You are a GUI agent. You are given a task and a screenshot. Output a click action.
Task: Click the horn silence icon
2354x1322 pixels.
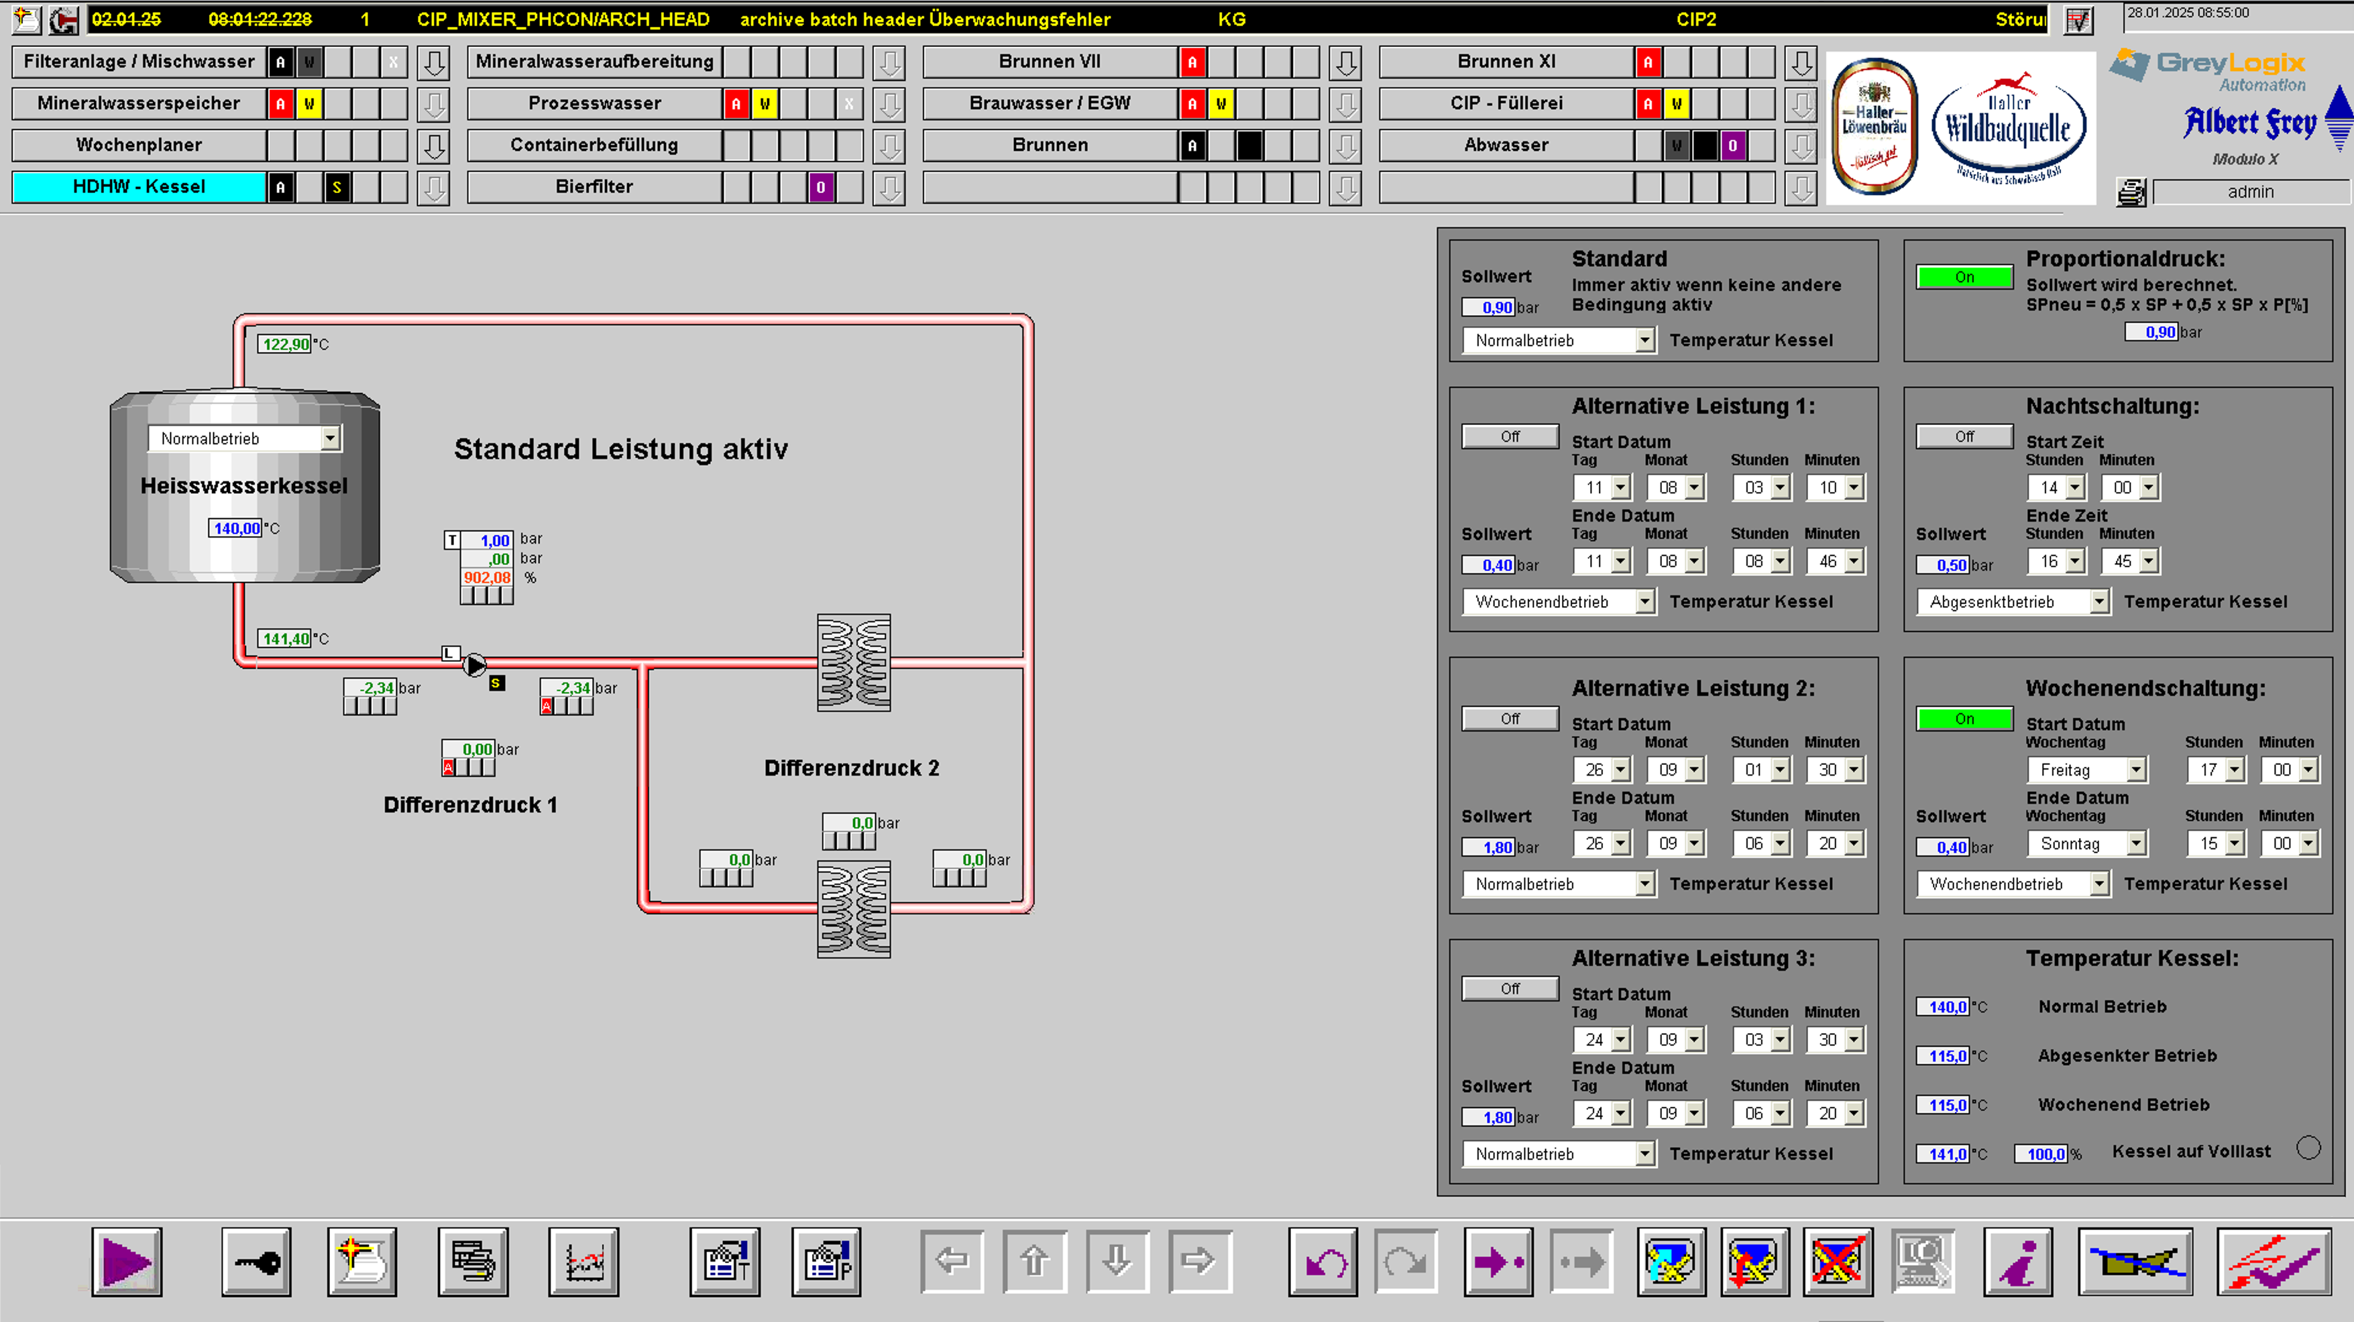pos(2135,1262)
